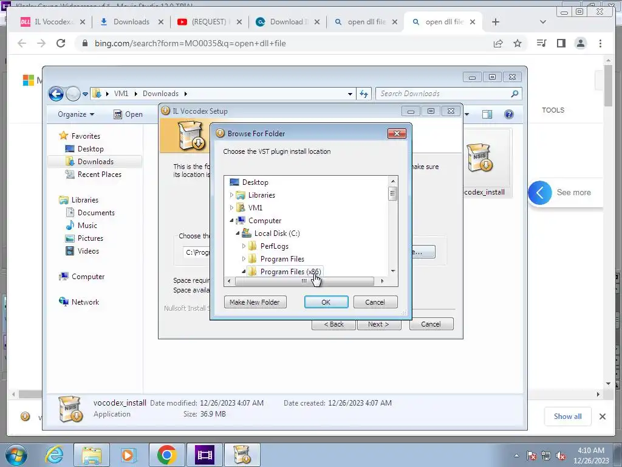Toggle the preview pane icon in Explorer
Screen dimensions: 622x467
tap(487, 114)
